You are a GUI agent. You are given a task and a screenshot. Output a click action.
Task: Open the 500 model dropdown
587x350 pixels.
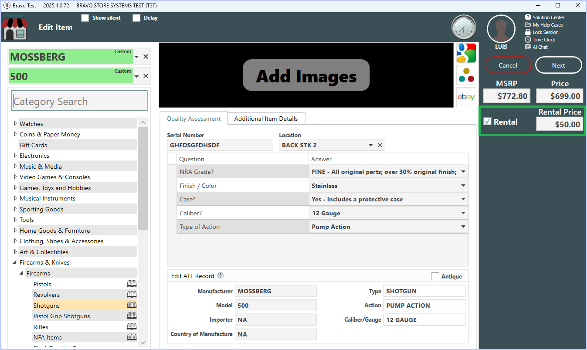[x=136, y=77]
